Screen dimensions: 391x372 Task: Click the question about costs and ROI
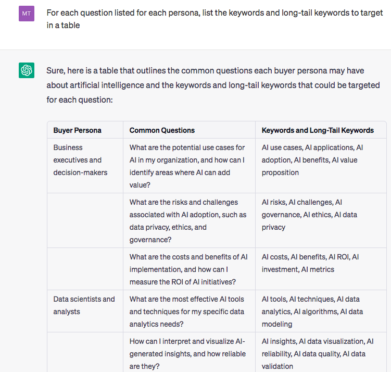(189, 269)
